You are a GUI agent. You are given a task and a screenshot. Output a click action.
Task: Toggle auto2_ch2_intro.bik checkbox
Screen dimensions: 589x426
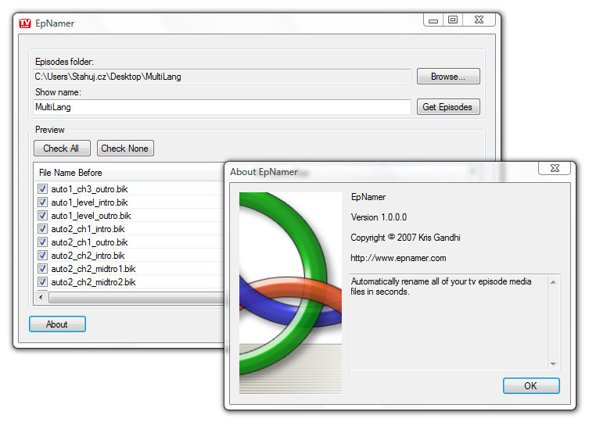42,256
